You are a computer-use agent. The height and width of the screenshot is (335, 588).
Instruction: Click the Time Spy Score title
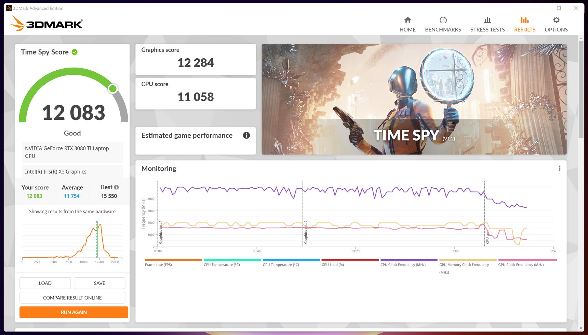coord(45,52)
